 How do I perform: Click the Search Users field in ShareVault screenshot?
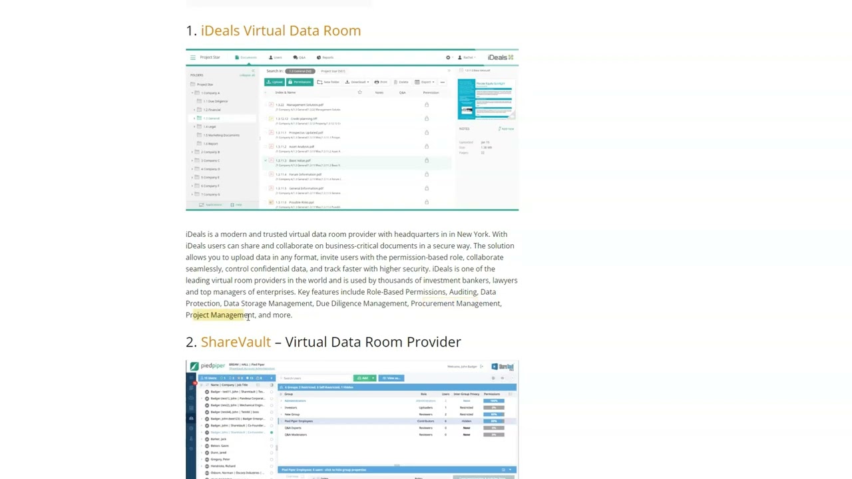pos(316,378)
